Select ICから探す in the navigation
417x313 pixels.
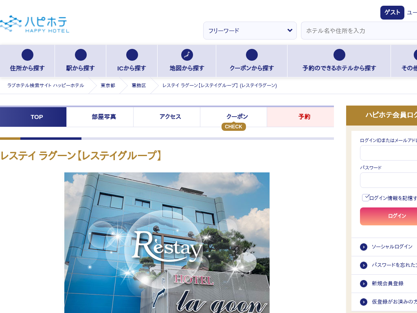tap(132, 61)
